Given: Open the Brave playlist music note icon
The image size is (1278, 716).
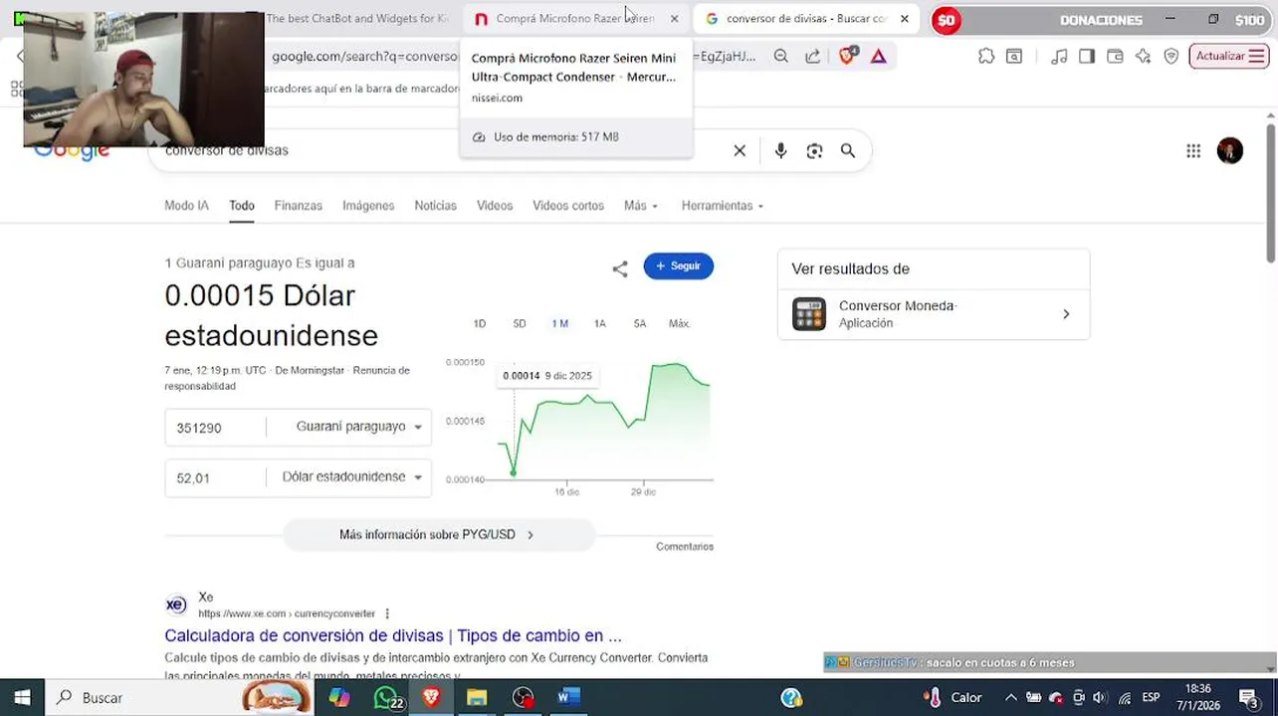Looking at the screenshot, I should (x=1059, y=57).
